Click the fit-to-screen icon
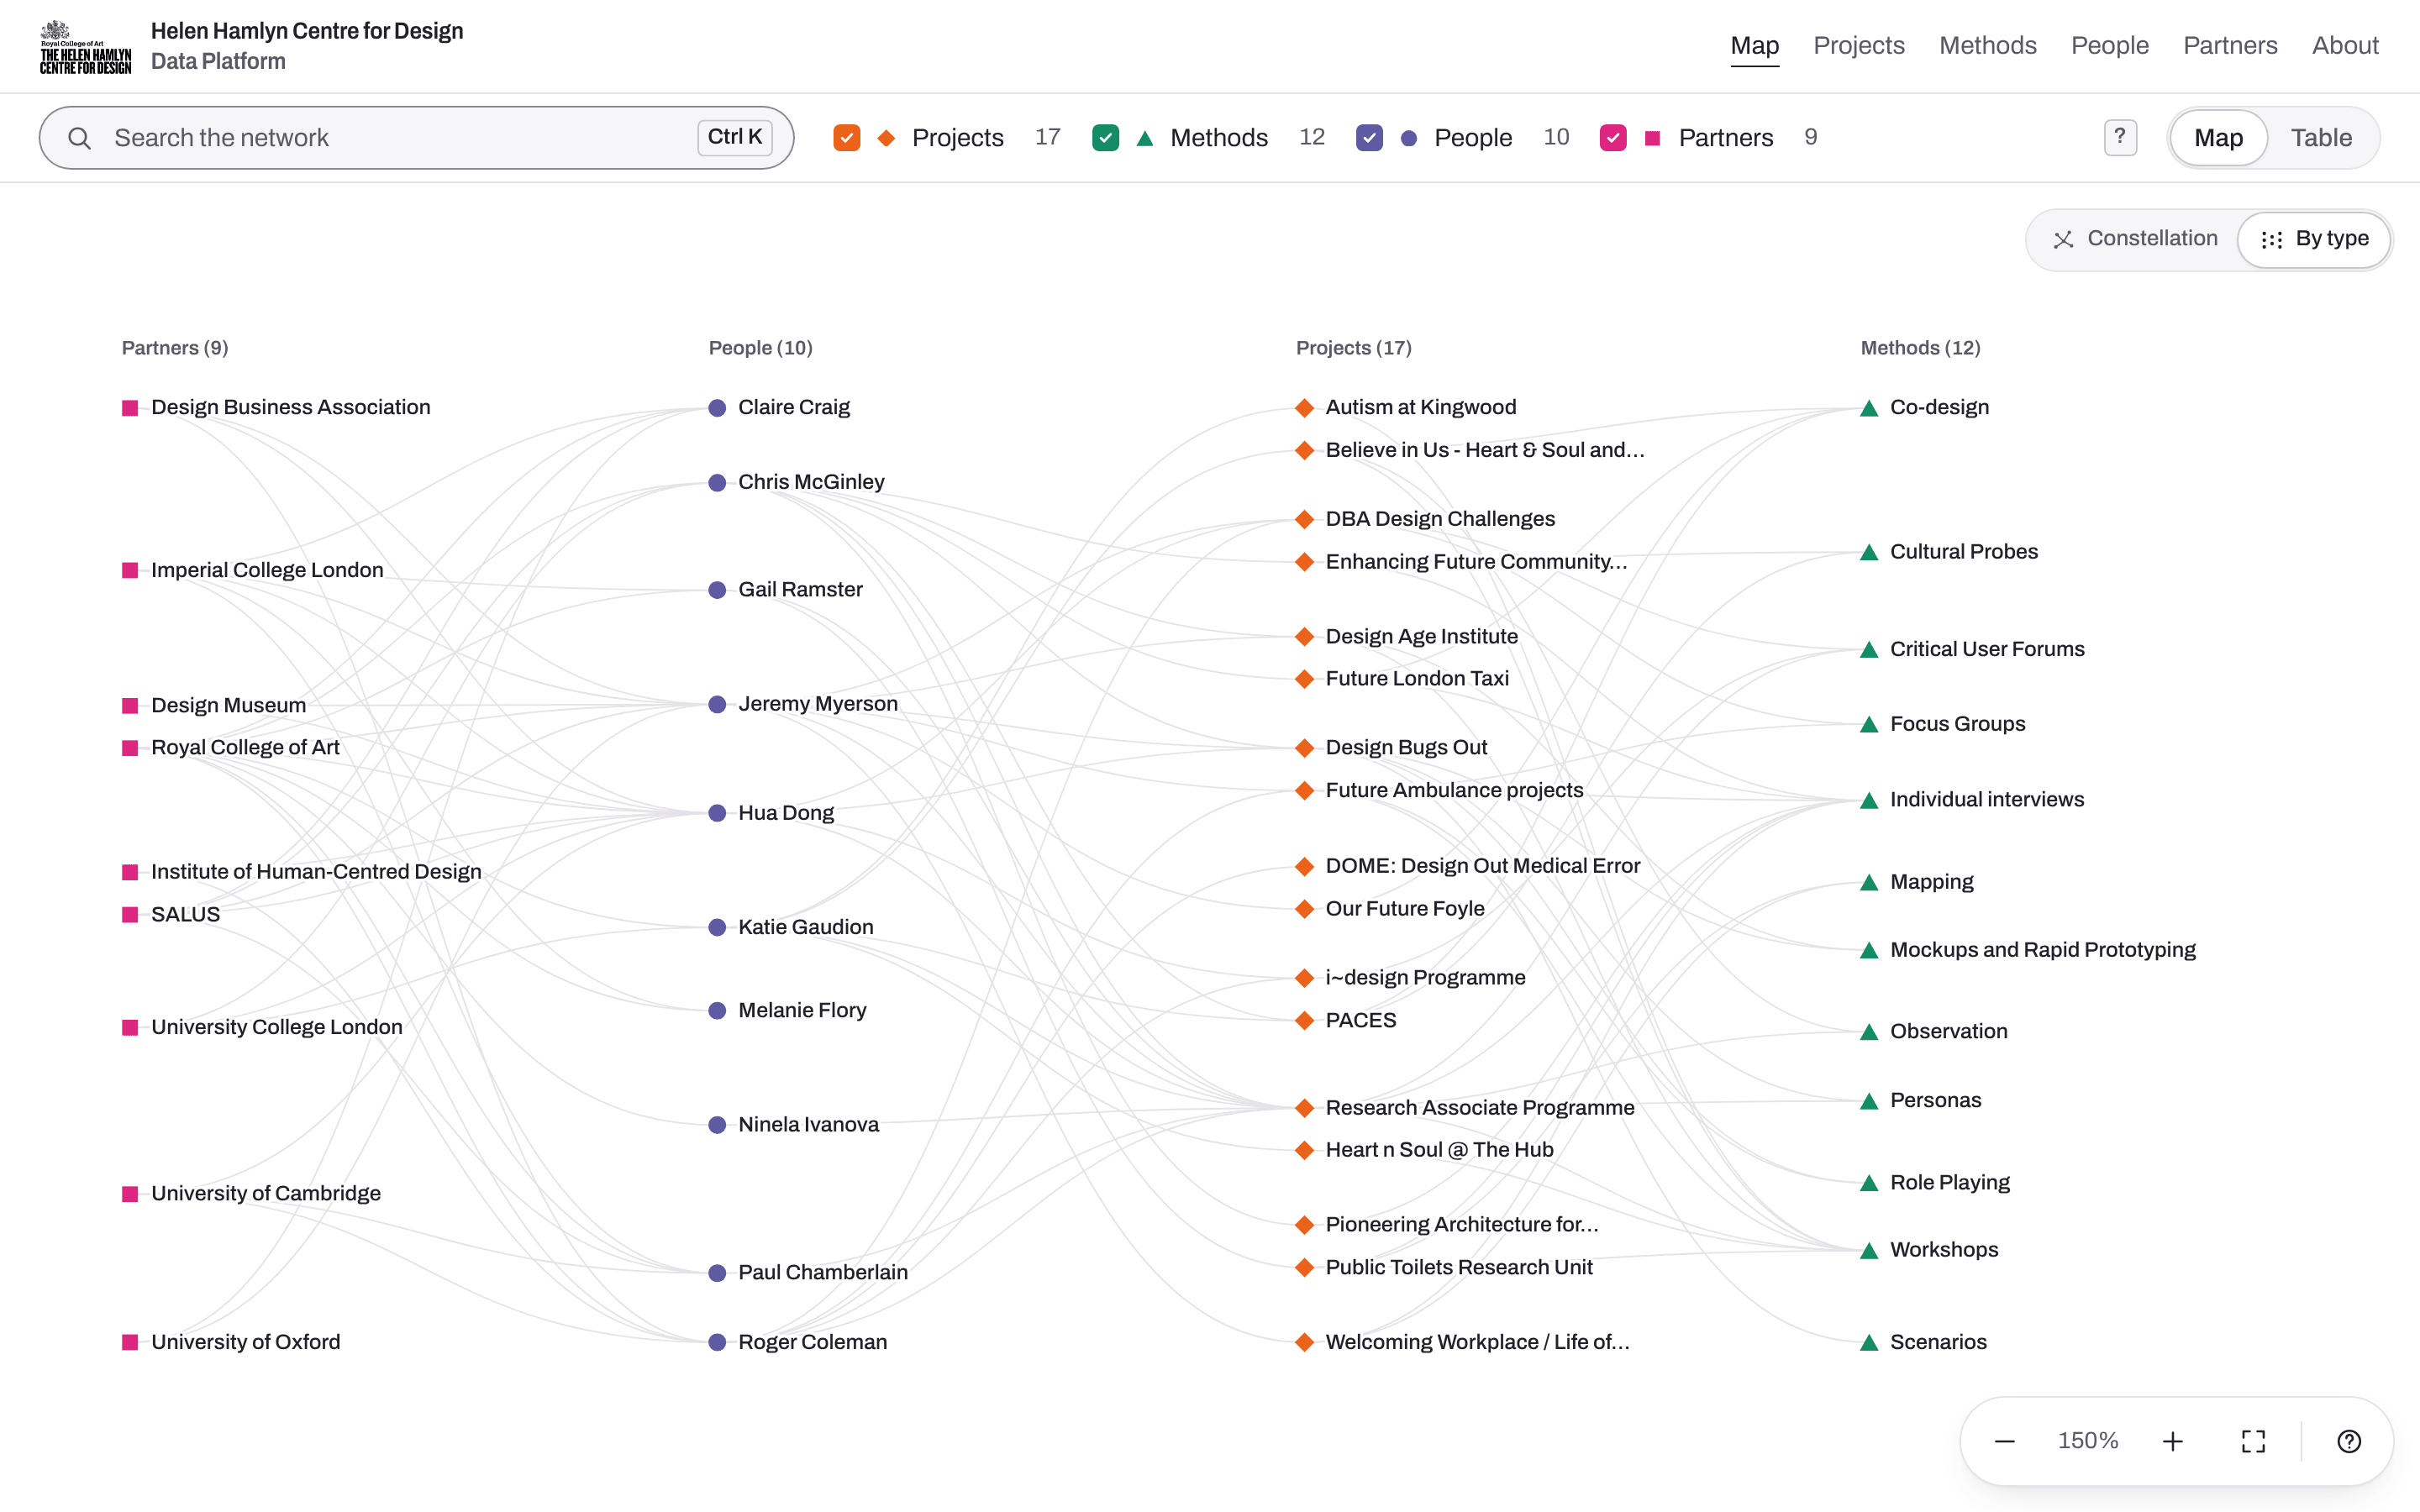 (2253, 1441)
